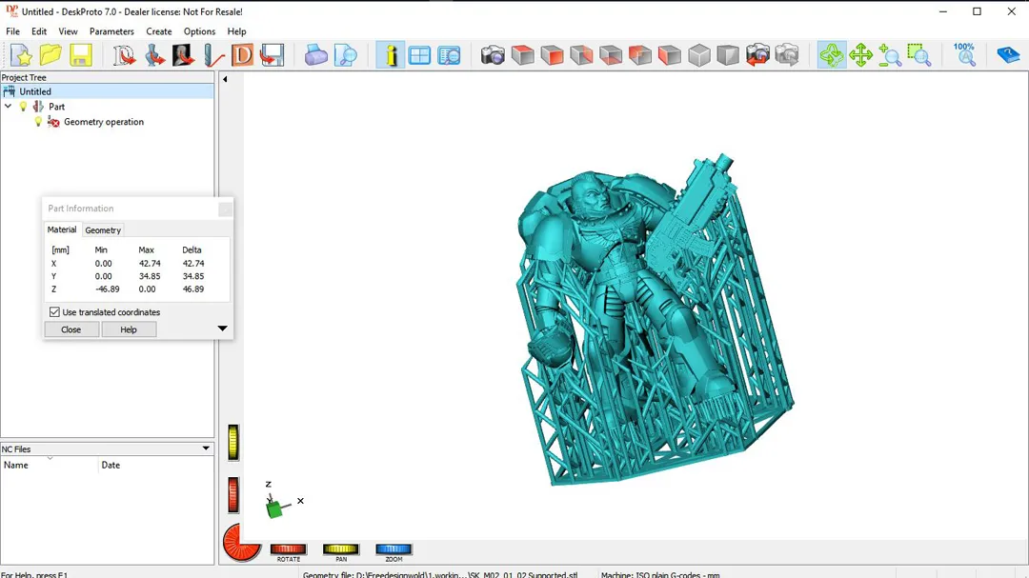The image size is (1029, 578).
Task: Click the Print preview magnifier page icon
Action: (345, 55)
